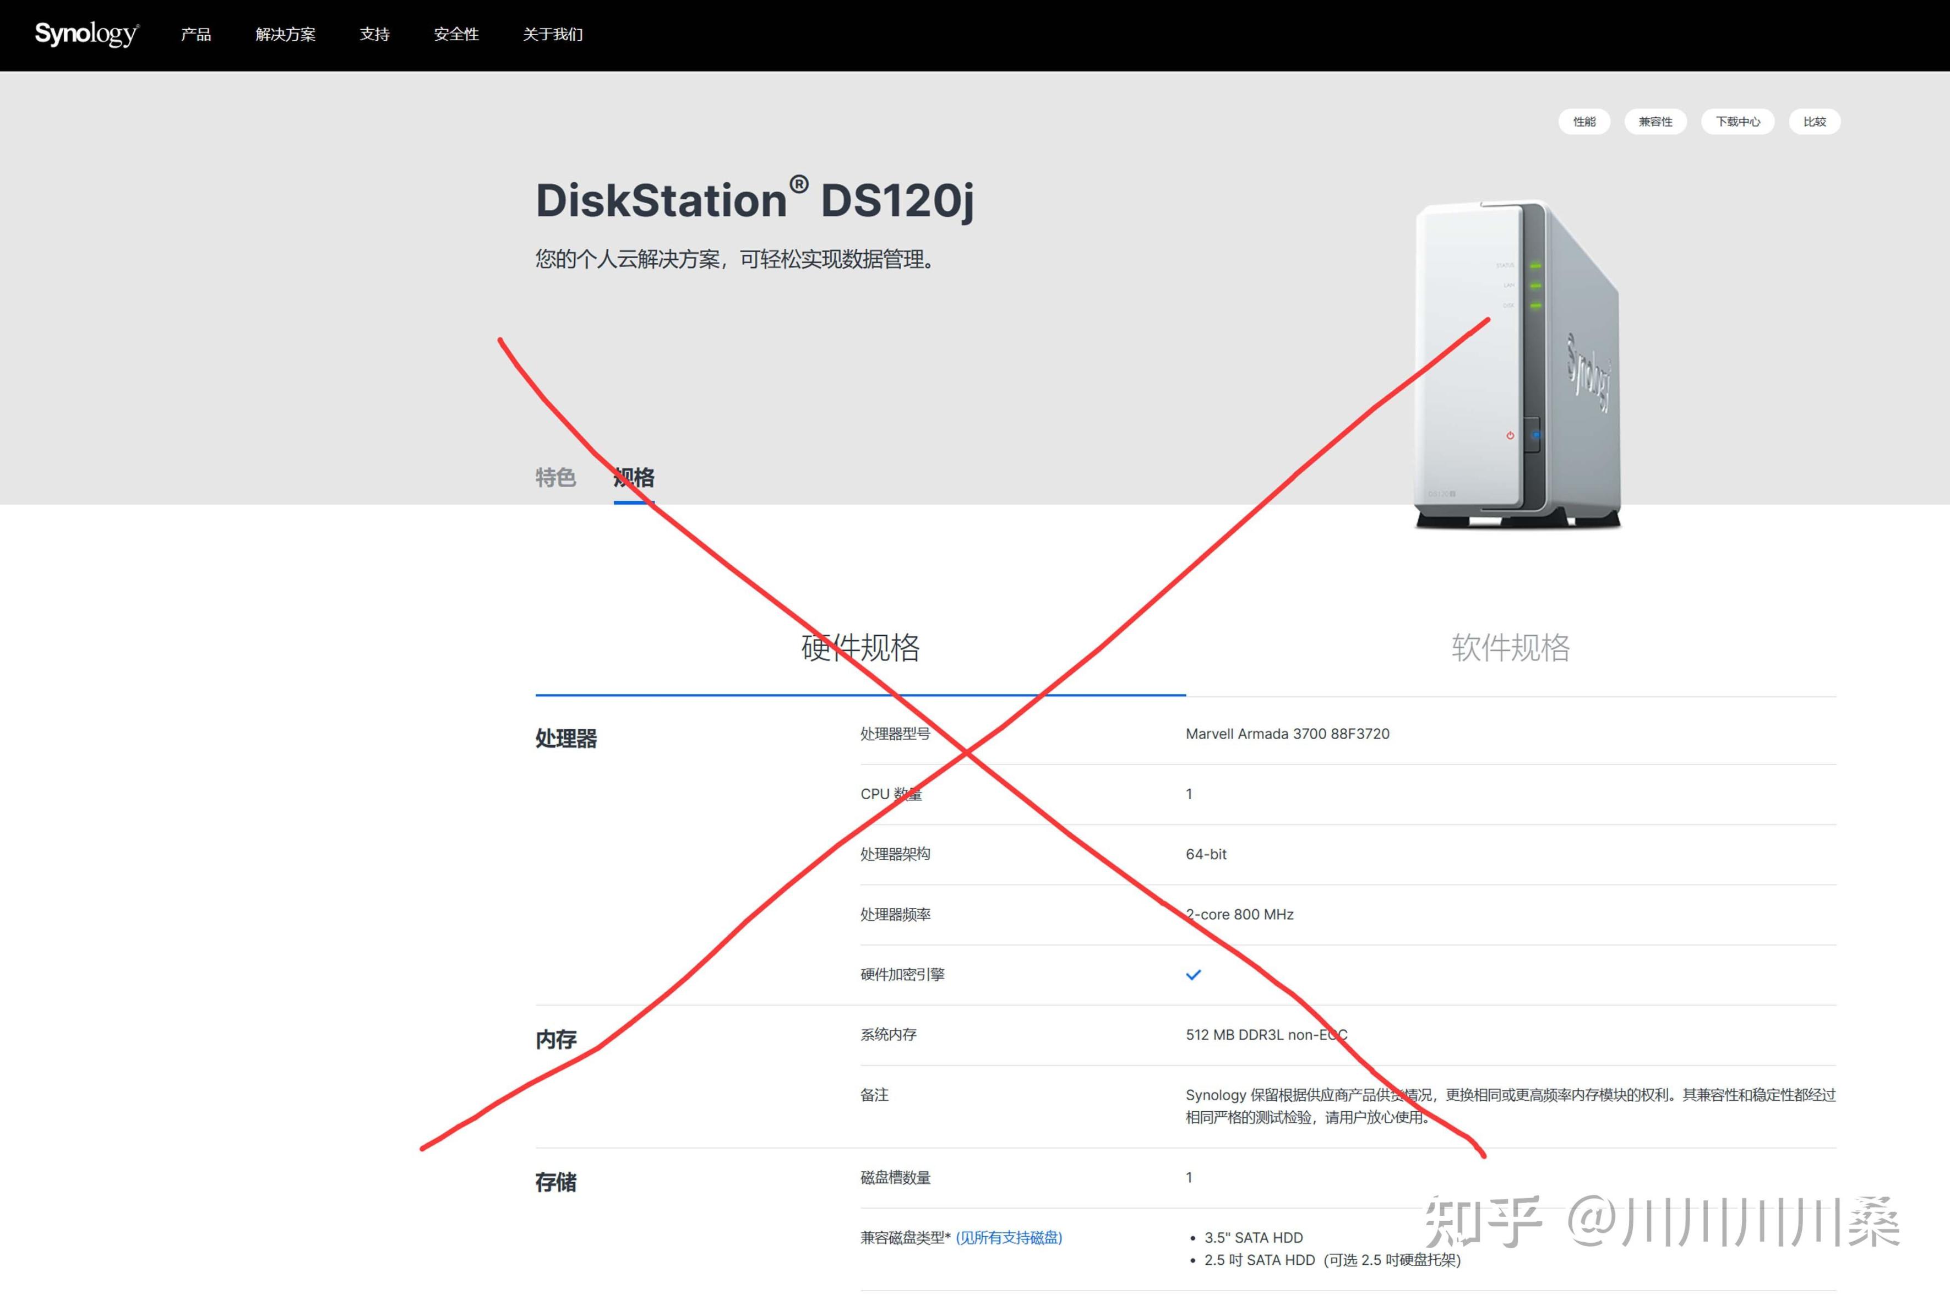Viewport: 1950px width, 1300px height.
Task: Click the 性能 pill button
Action: click(1583, 122)
